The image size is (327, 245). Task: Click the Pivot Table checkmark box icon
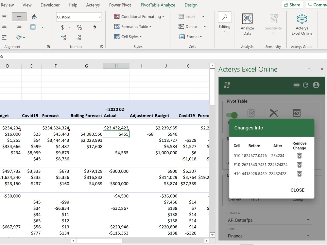click(x=251, y=113)
